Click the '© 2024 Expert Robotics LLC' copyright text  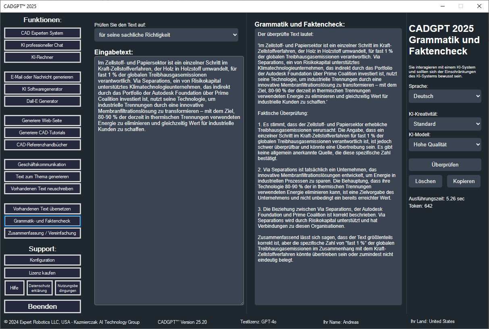tap(72, 322)
